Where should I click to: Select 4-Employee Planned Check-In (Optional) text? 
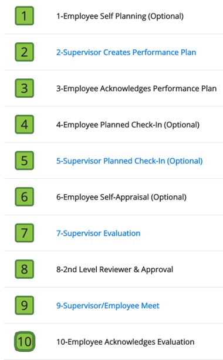[x=128, y=125]
